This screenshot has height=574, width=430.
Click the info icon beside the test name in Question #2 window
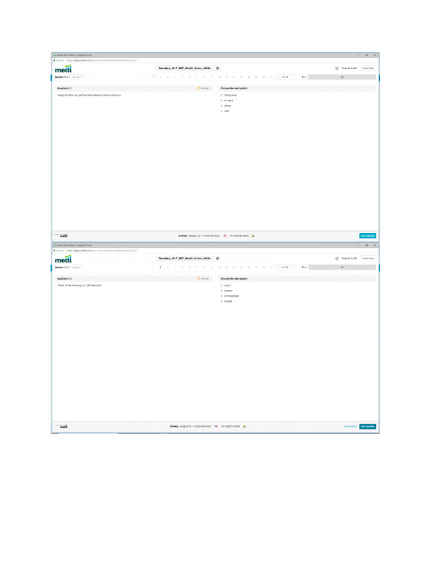pyautogui.click(x=218, y=258)
